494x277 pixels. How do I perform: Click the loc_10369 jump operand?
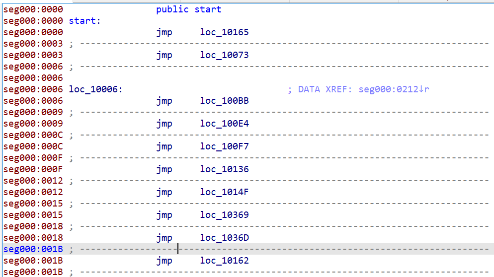pyautogui.click(x=224, y=215)
